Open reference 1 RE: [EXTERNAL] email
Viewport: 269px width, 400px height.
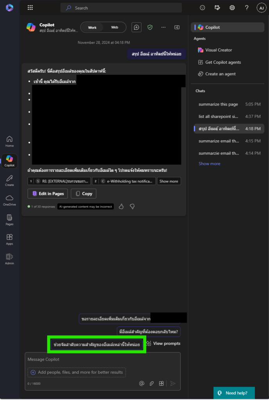[59, 181]
